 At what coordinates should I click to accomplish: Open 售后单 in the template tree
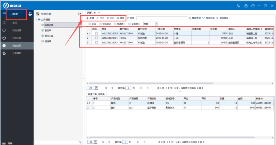pyautogui.click(x=48, y=30)
